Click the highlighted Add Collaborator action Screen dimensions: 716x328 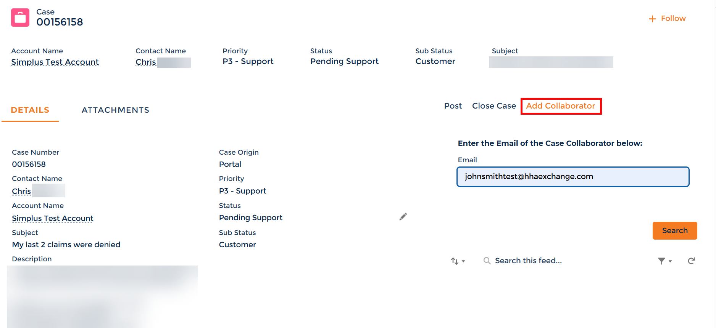[561, 106]
